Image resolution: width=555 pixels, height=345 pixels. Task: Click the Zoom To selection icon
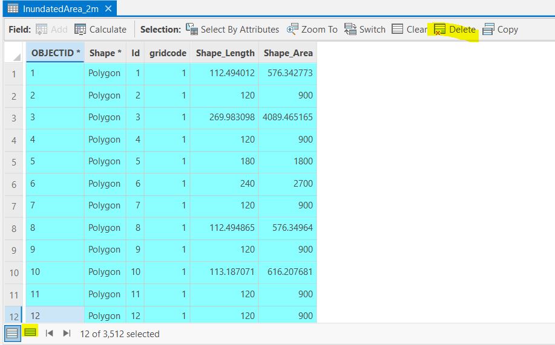pyautogui.click(x=293, y=30)
